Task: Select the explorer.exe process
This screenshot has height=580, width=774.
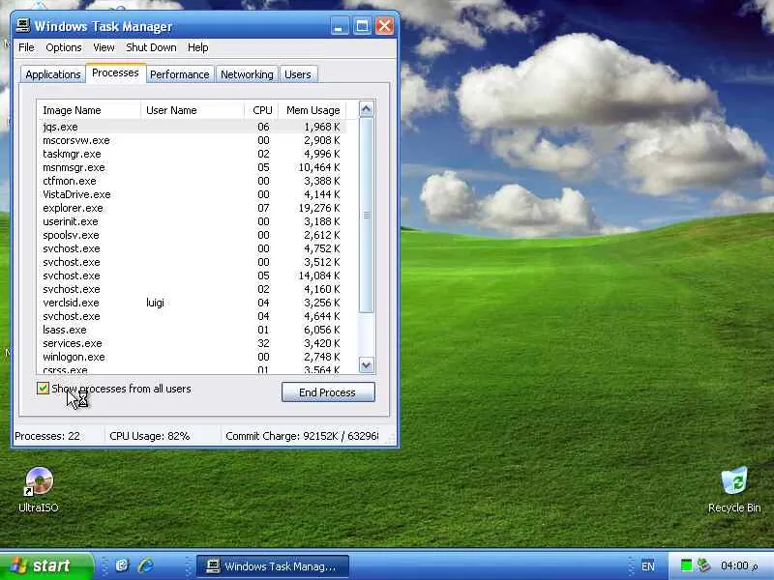Action: click(192, 208)
